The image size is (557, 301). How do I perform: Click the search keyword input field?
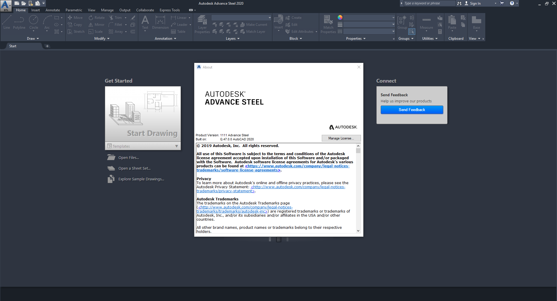coord(429,3)
